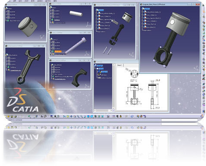The width and height of the screenshot is (206, 166).
Task: Click the compass axis in Piston window
Action: click(42, 37)
